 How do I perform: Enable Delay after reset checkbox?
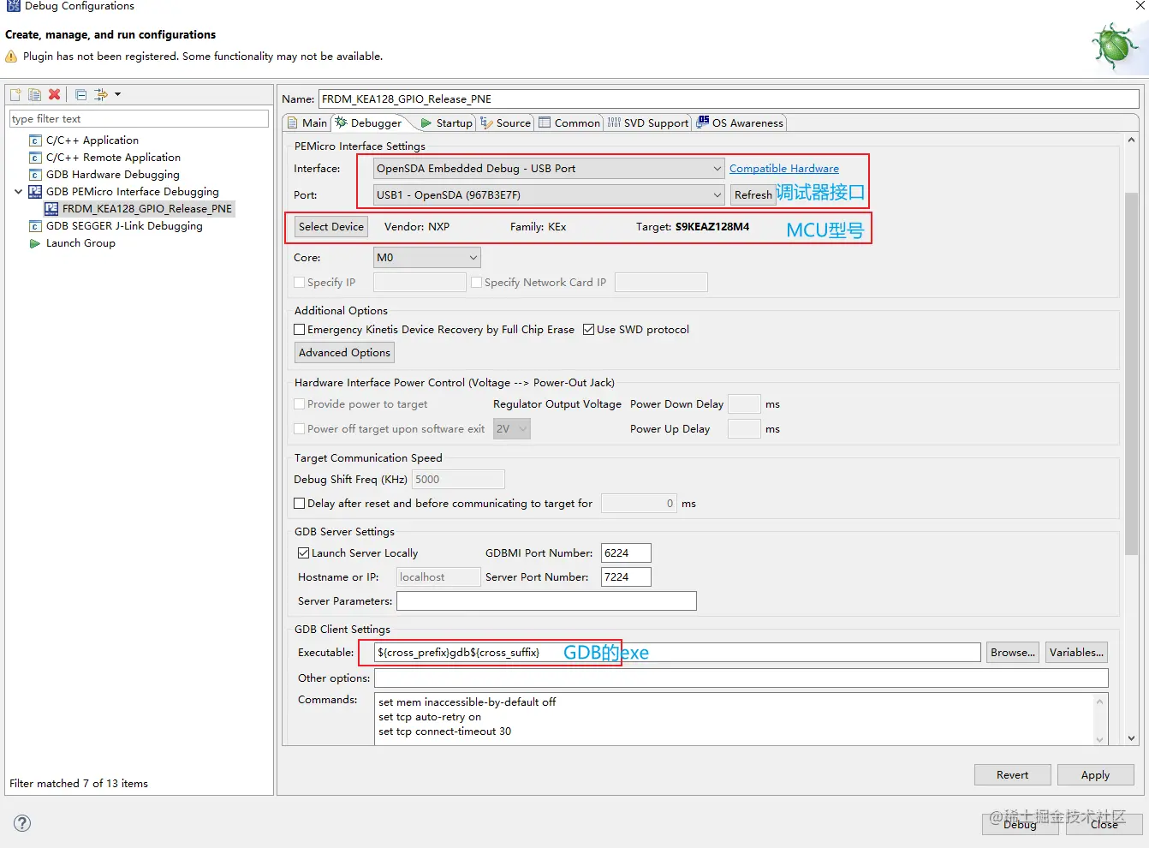[x=300, y=504]
